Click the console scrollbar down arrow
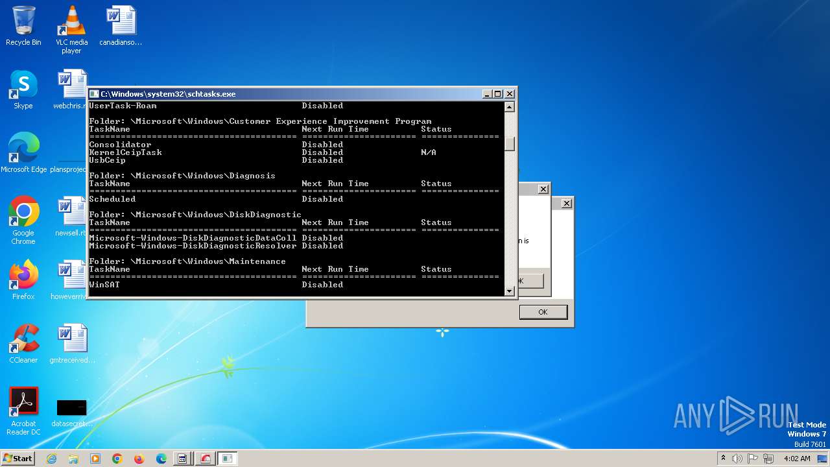Screen dimensions: 830x467 click(510, 291)
